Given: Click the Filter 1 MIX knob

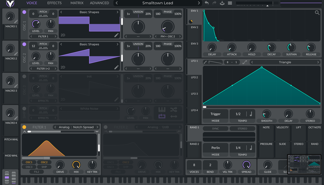Looking at the screenshot, I should point(76,165).
